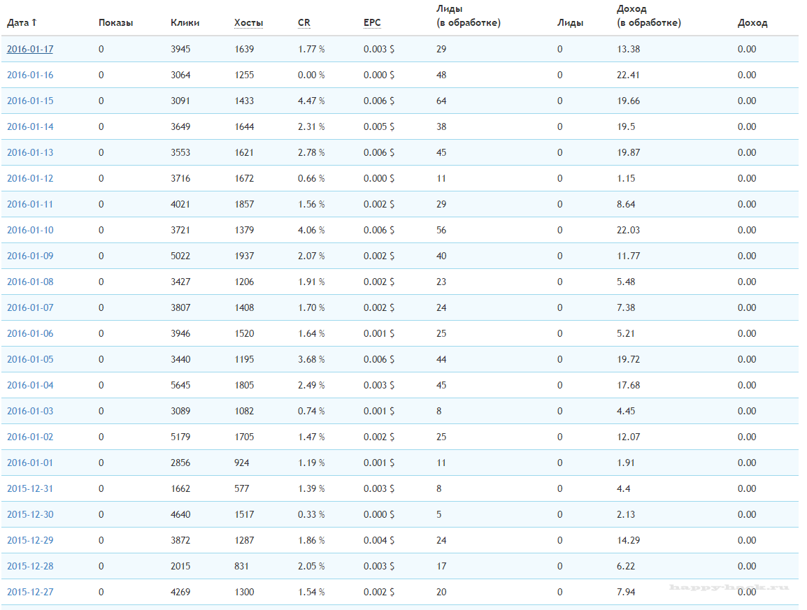Screen dimensions: 807x610
Task: Click the Хосты column header
Action: pyautogui.click(x=248, y=22)
